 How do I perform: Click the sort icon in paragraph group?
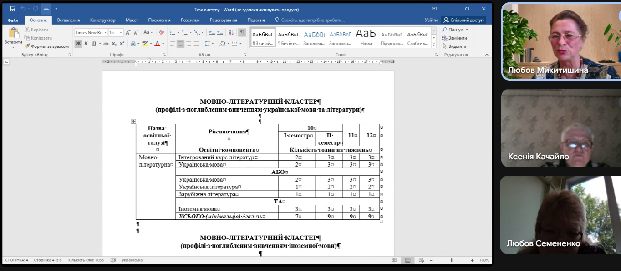tap(231, 32)
